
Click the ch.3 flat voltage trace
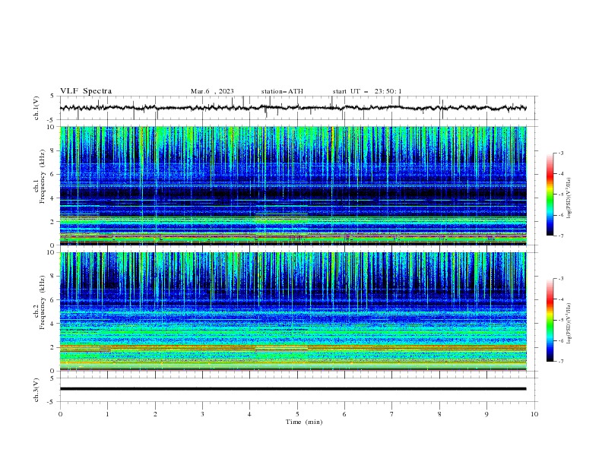point(293,389)
